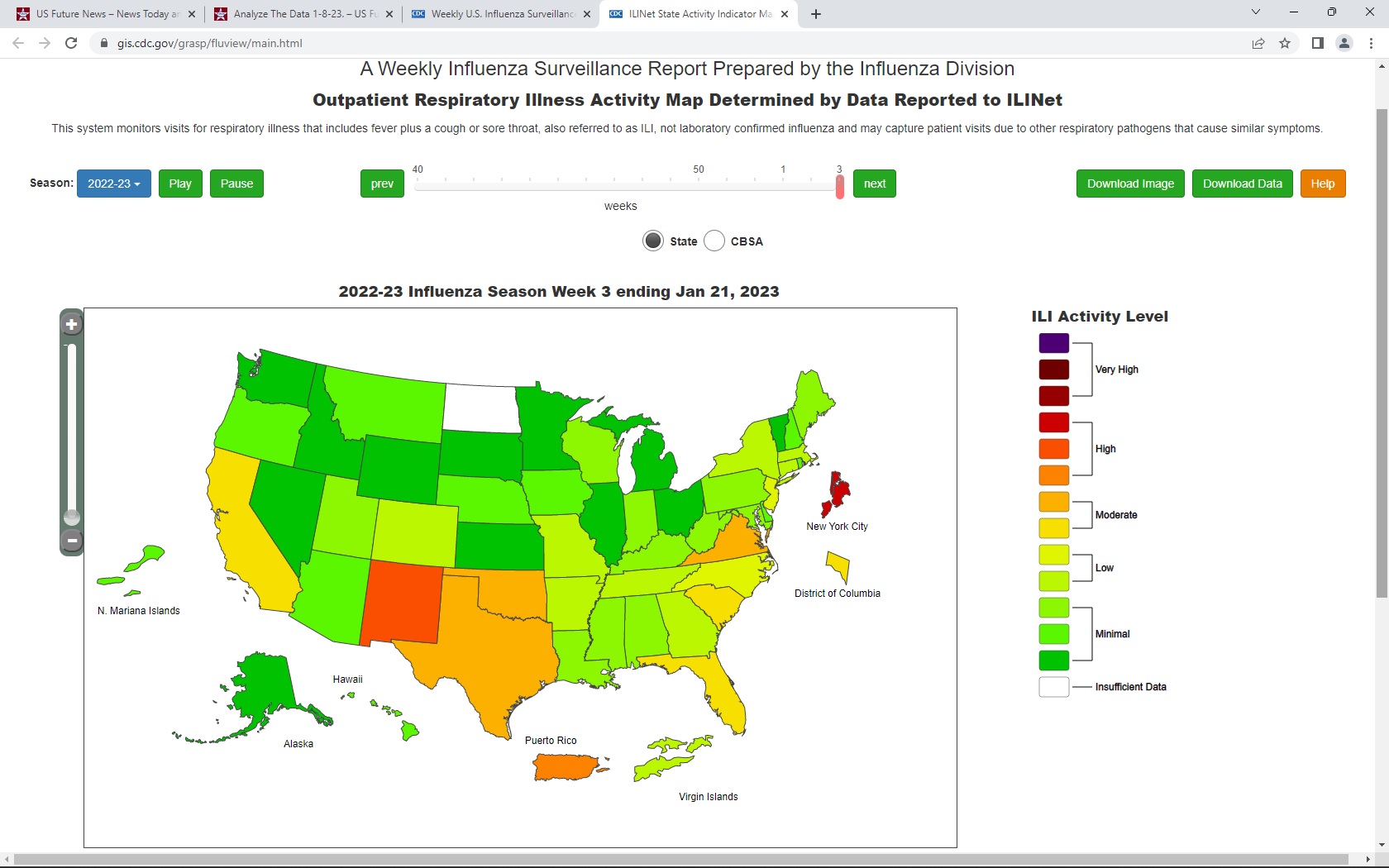Bookmark this page with star icon

(x=1285, y=43)
